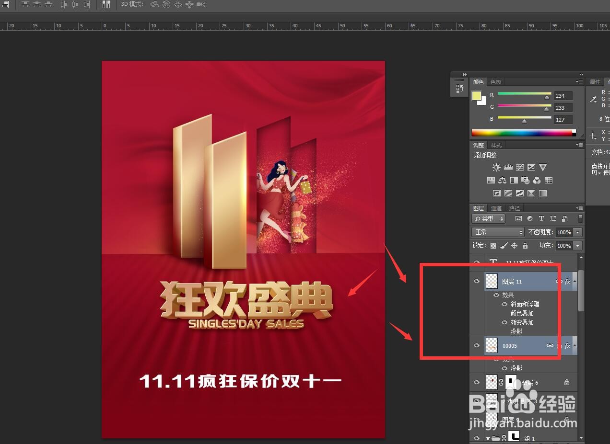
Task: Open the Curves adjustment icon
Action: (x=520, y=167)
